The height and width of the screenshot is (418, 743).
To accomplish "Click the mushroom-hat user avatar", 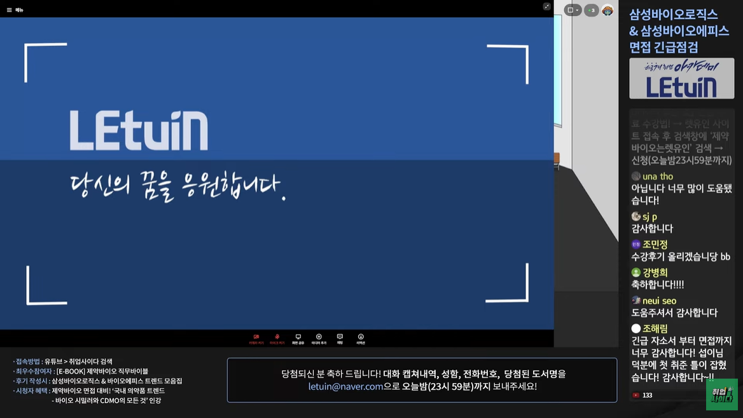I will (x=608, y=10).
